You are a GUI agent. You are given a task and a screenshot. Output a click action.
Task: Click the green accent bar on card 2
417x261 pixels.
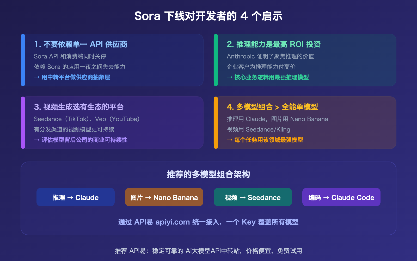(216, 60)
